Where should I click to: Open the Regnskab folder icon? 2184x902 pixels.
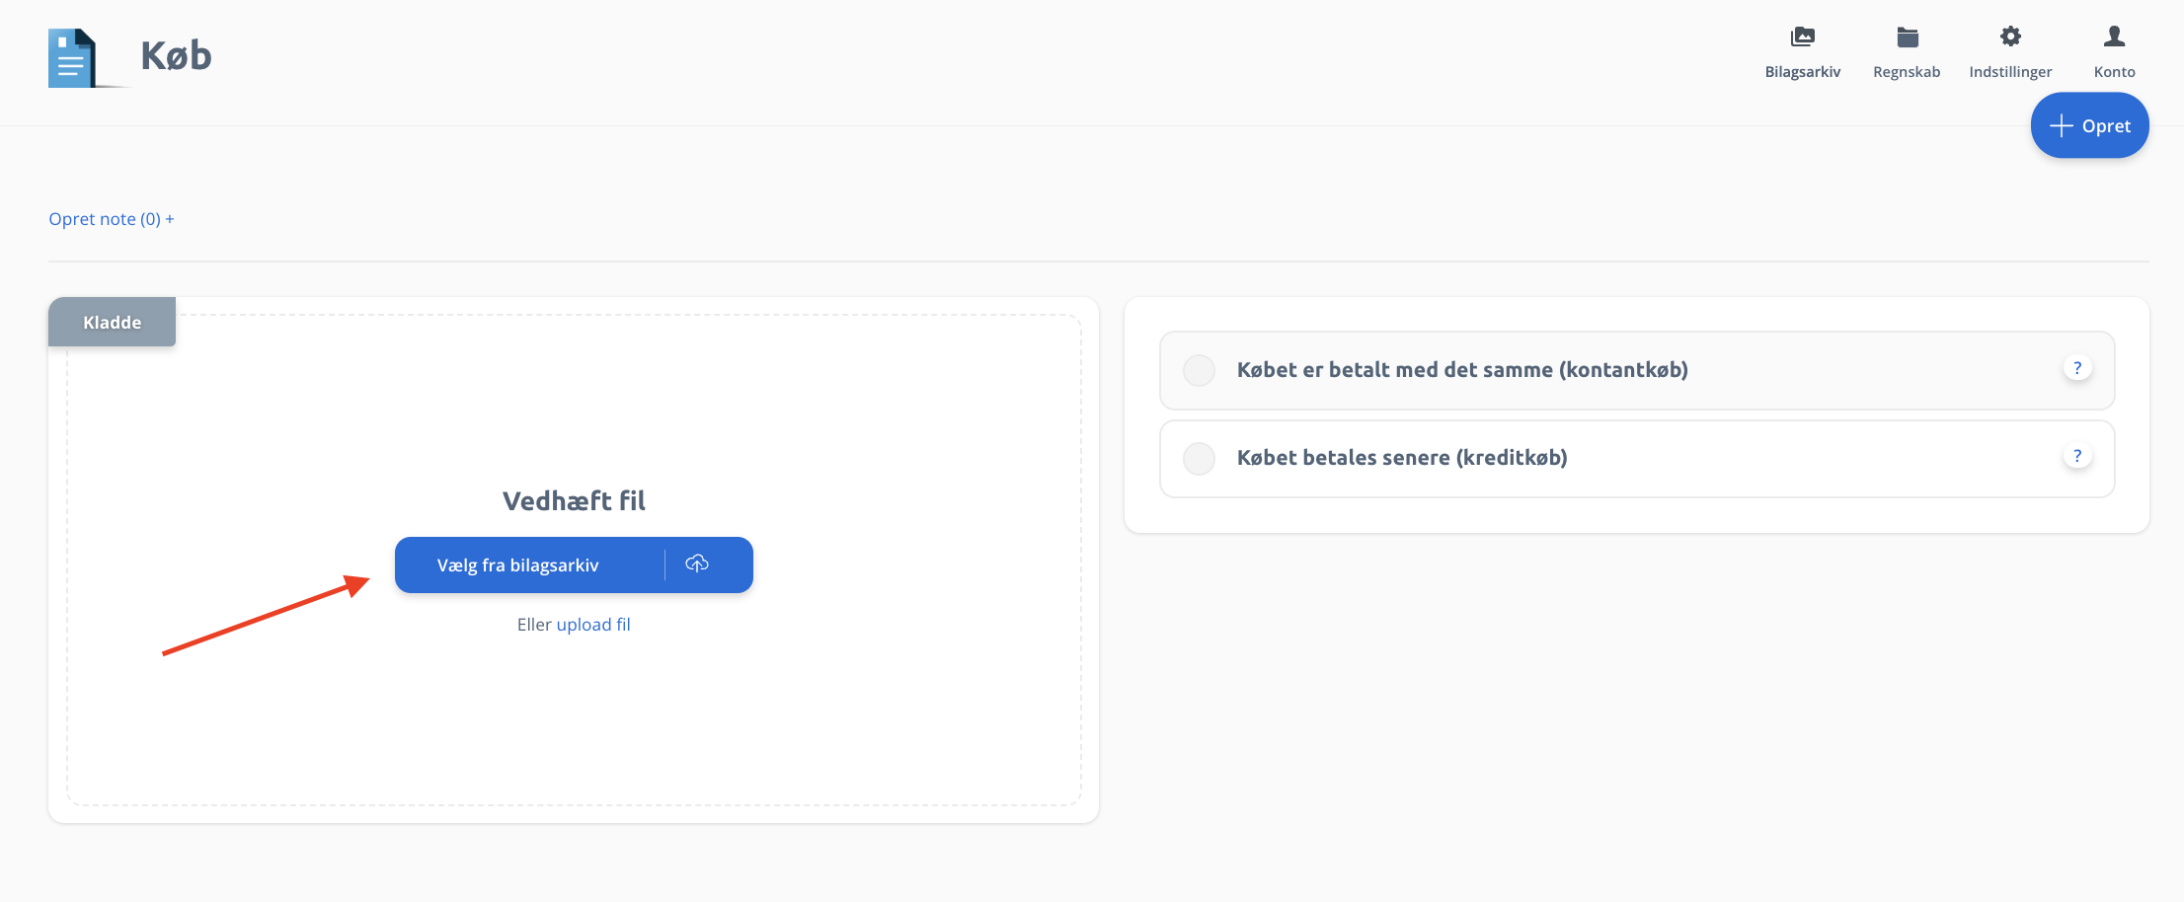tap(1907, 38)
